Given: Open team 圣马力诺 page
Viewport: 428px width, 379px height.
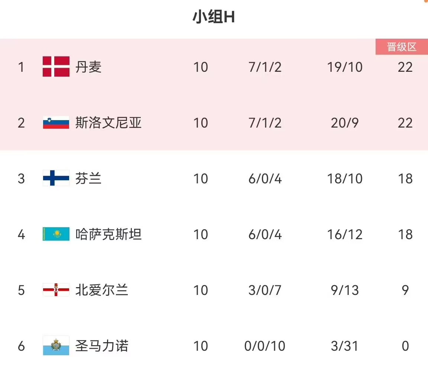Looking at the screenshot, I should pyautogui.click(x=102, y=346).
